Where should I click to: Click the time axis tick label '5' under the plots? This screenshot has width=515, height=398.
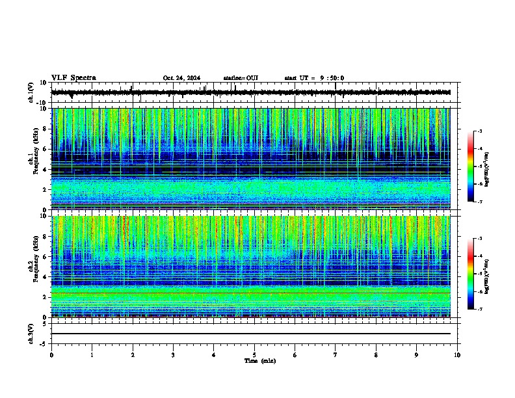254,355
